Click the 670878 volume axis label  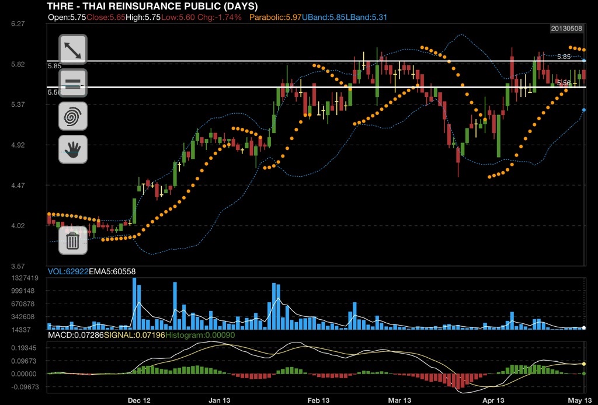click(x=23, y=304)
